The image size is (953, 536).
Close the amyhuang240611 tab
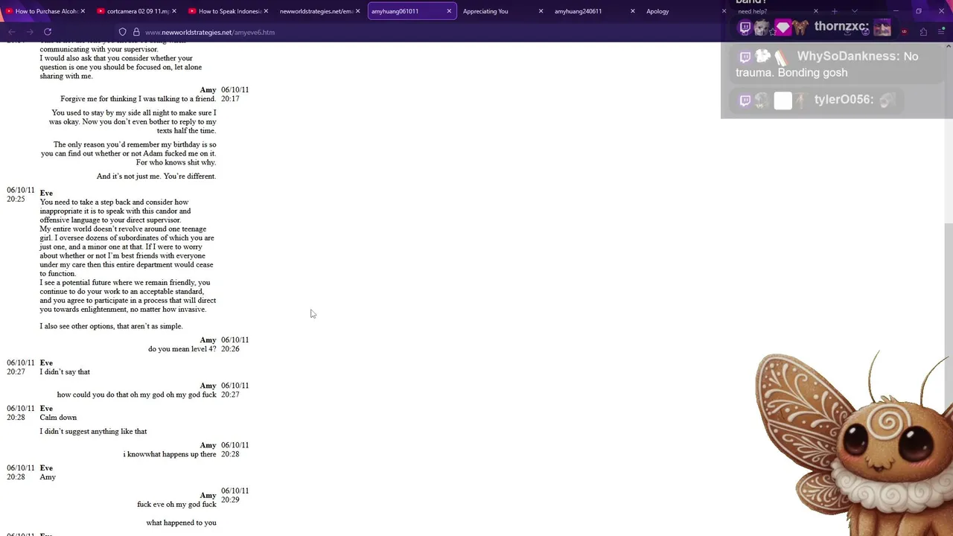pyautogui.click(x=632, y=11)
